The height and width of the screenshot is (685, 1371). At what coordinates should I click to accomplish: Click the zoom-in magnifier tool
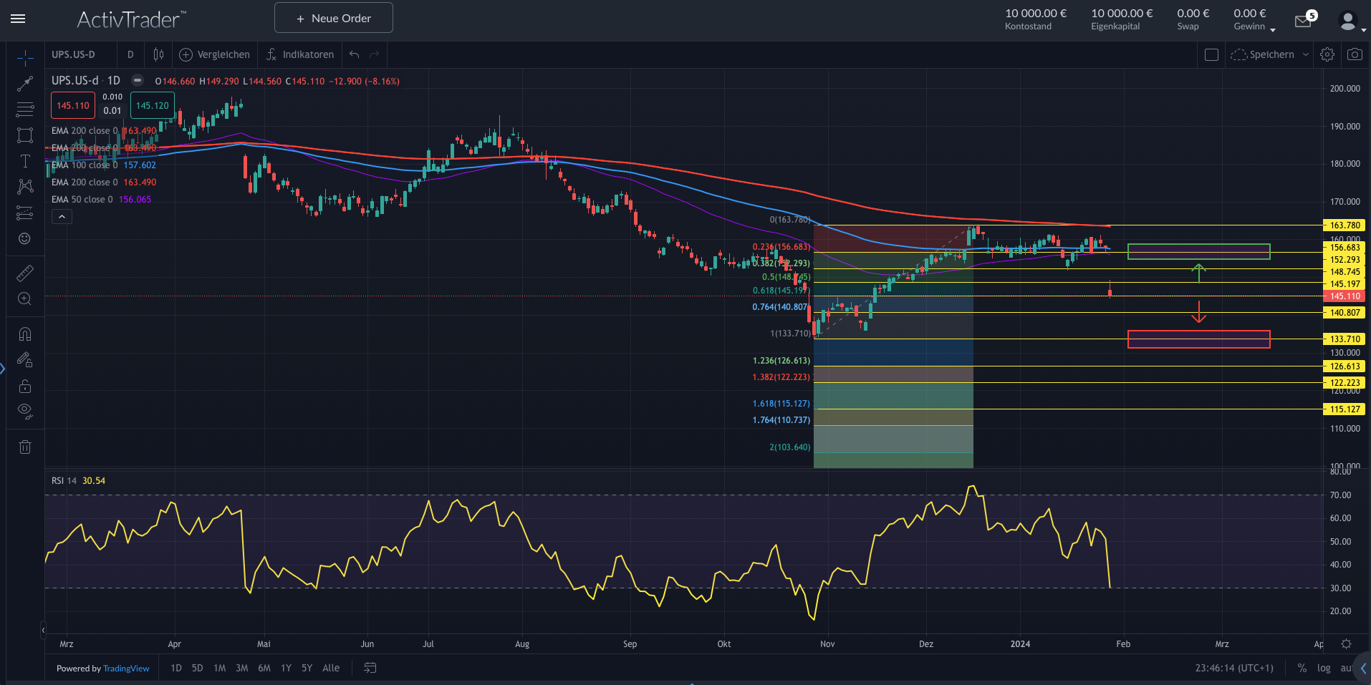25,298
